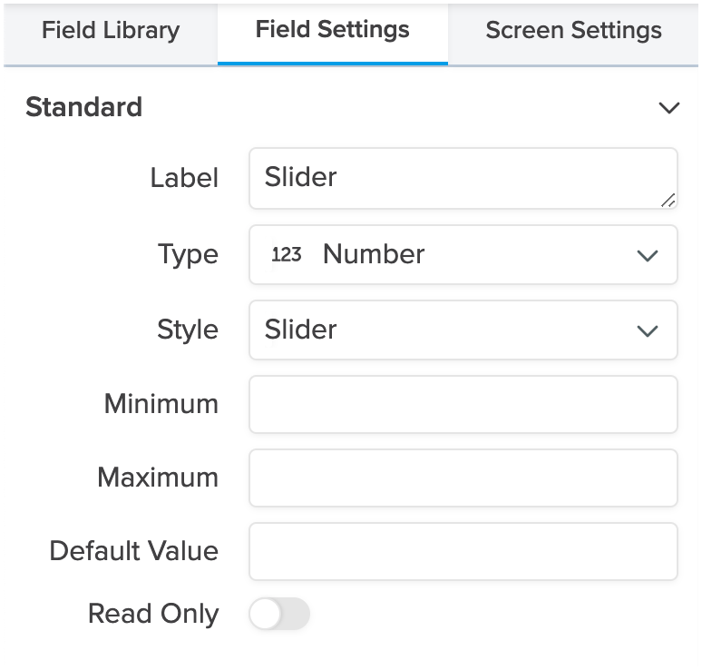The image size is (702, 670).
Task: Click the Maximum label text
Action: pyautogui.click(x=158, y=478)
